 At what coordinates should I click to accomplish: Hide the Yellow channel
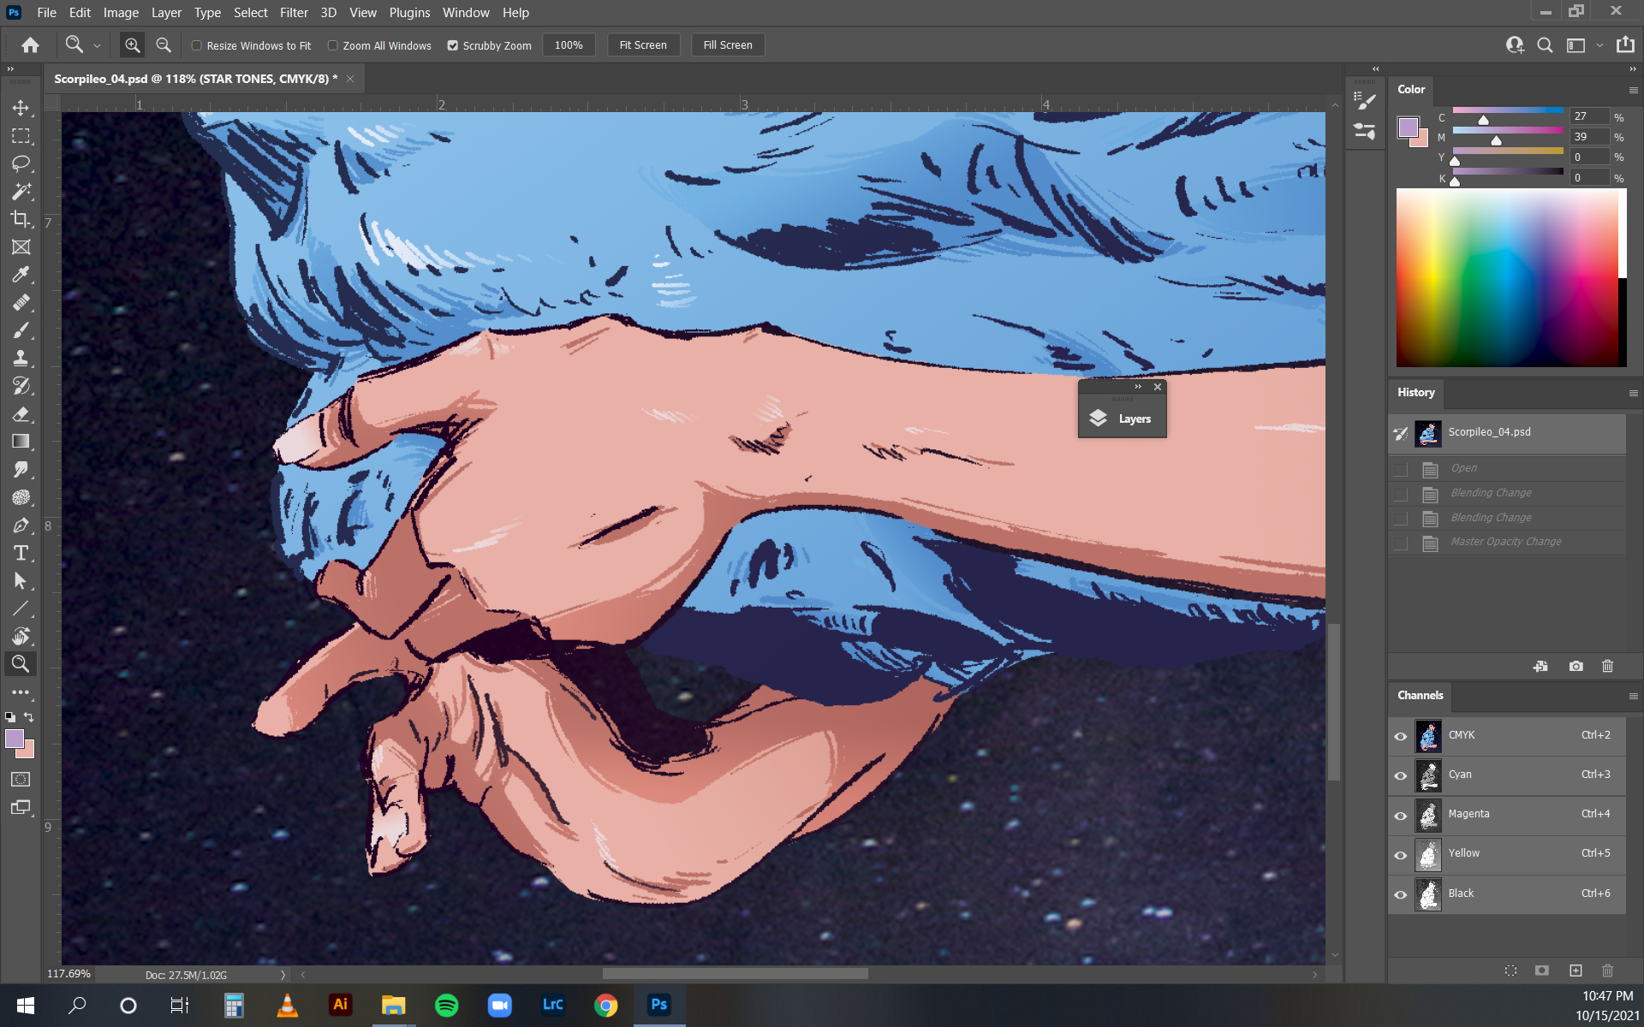click(1401, 855)
